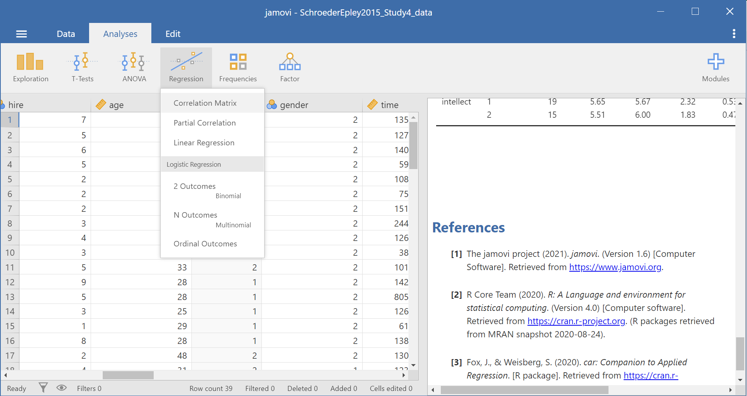Collapse the Regression dropdown button
The height and width of the screenshot is (396, 747).
pos(186,68)
